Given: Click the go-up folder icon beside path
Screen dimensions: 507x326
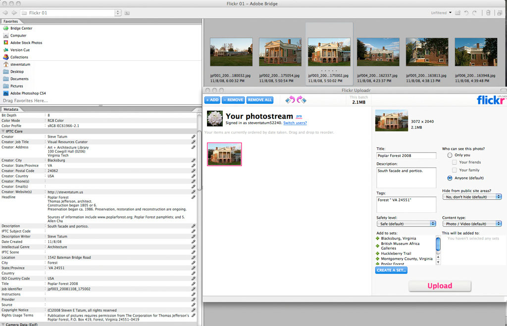Looking at the screenshot, I should (x=127, y=13).
